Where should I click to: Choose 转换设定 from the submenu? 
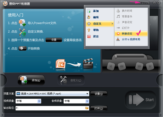[x=131, y=33]
